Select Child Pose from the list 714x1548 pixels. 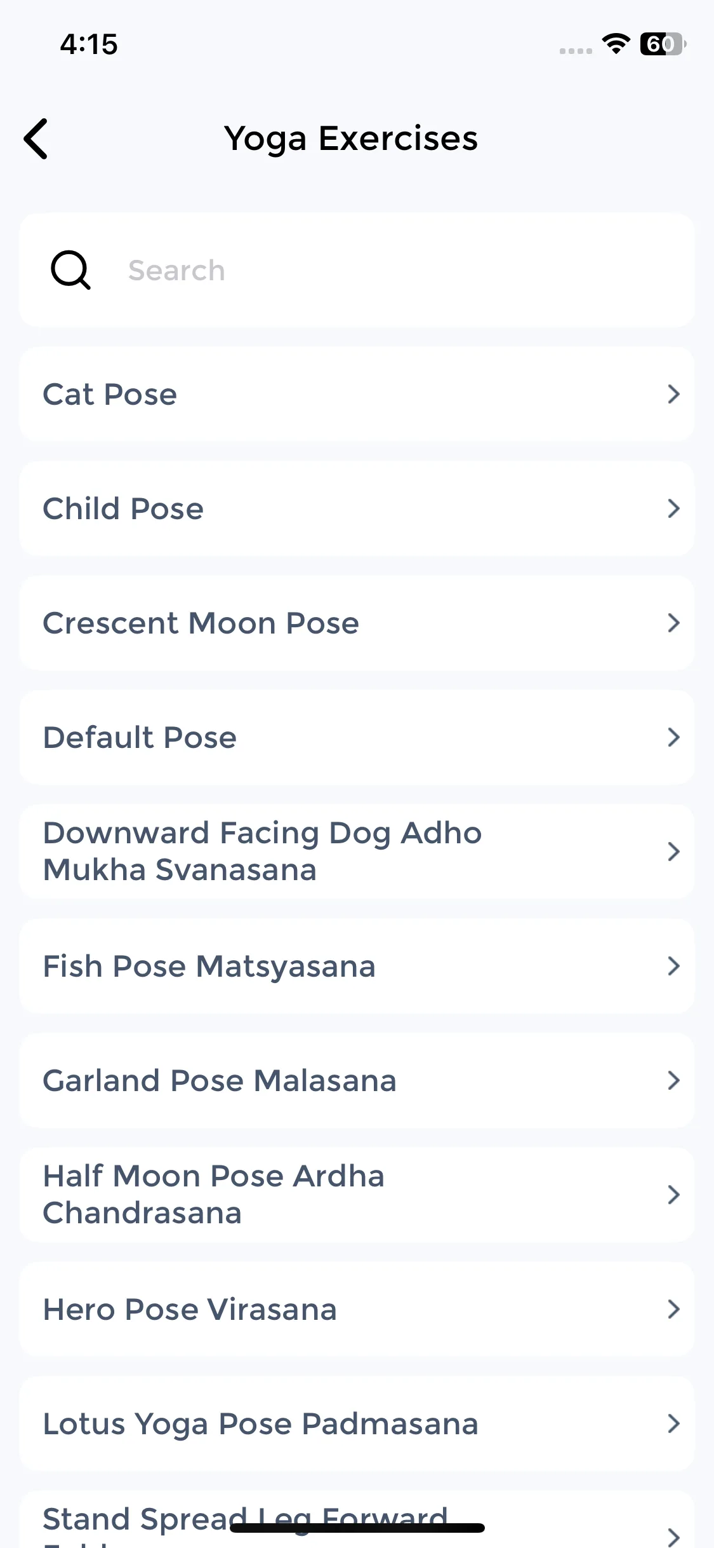[123, 508]
